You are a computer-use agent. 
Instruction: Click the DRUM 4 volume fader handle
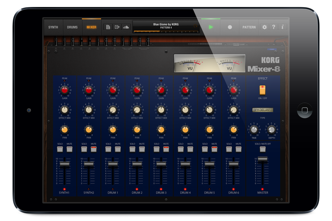tap(185, 164)
